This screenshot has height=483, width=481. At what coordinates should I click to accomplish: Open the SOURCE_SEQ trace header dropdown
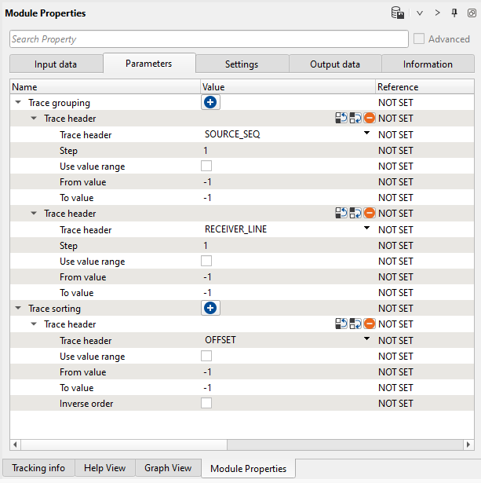[x=366, y=134]
